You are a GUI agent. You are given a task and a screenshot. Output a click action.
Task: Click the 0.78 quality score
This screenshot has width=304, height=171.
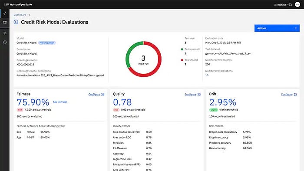(x=122, y=102)
